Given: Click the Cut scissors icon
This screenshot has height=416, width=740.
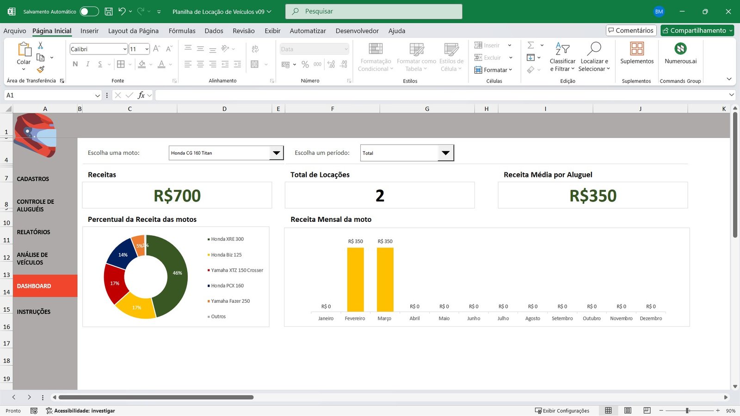Looking at the screenshot, I should tap(41, 45).
